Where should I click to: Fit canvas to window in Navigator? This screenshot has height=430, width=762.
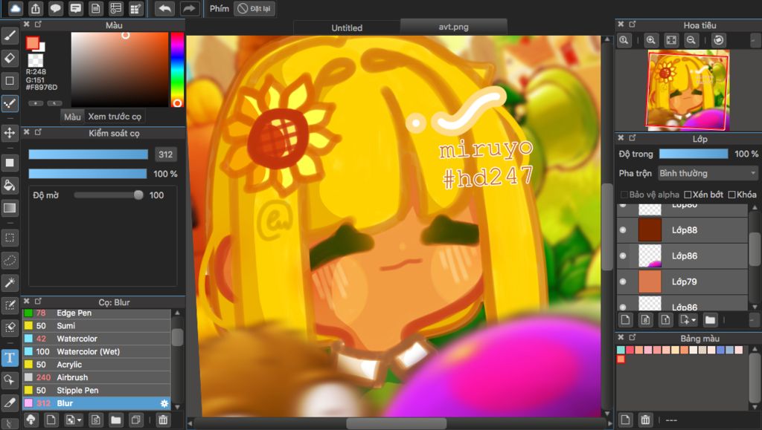point(671,40)
